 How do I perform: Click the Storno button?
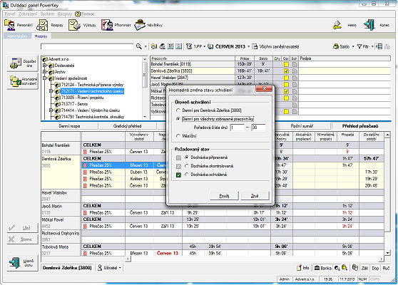tap(23, 239)
